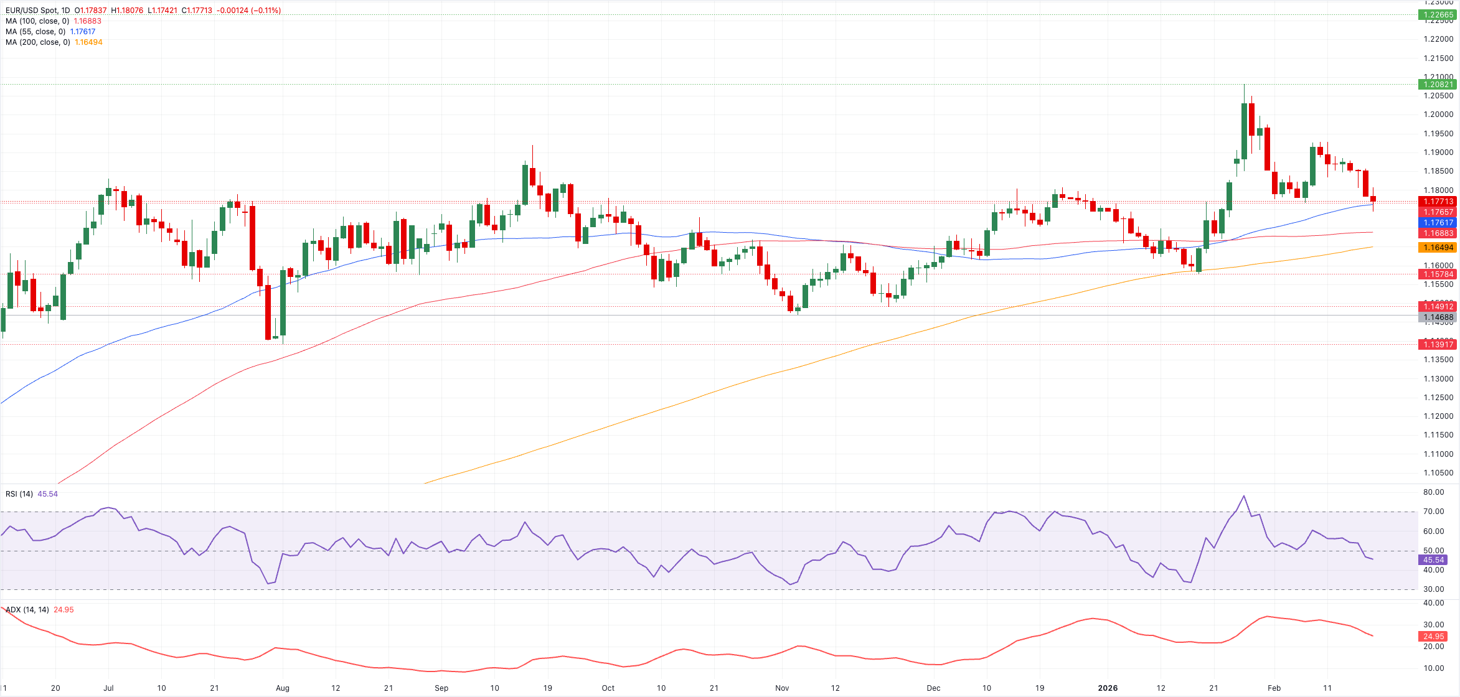
Task: Click the RSI (14) indicator label
Action: [x=19, y=494]
